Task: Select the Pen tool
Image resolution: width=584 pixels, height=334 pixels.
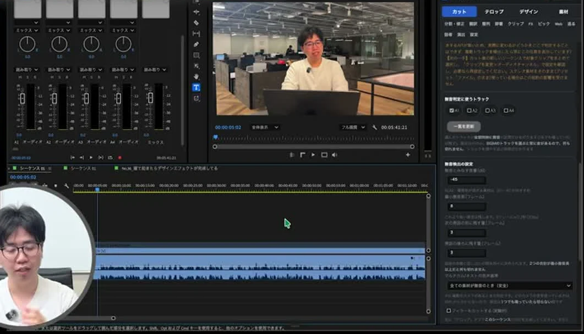Action: pyautogui.click(x=197, y=44)
